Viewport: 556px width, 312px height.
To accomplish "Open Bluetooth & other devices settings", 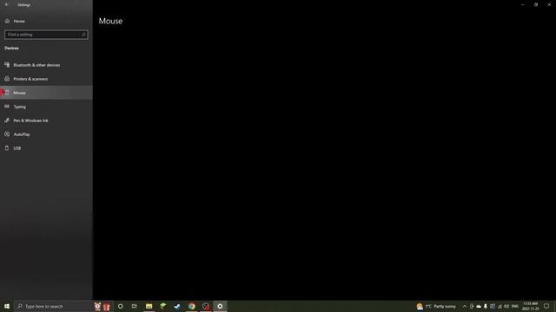I will (x=46, y=65).
